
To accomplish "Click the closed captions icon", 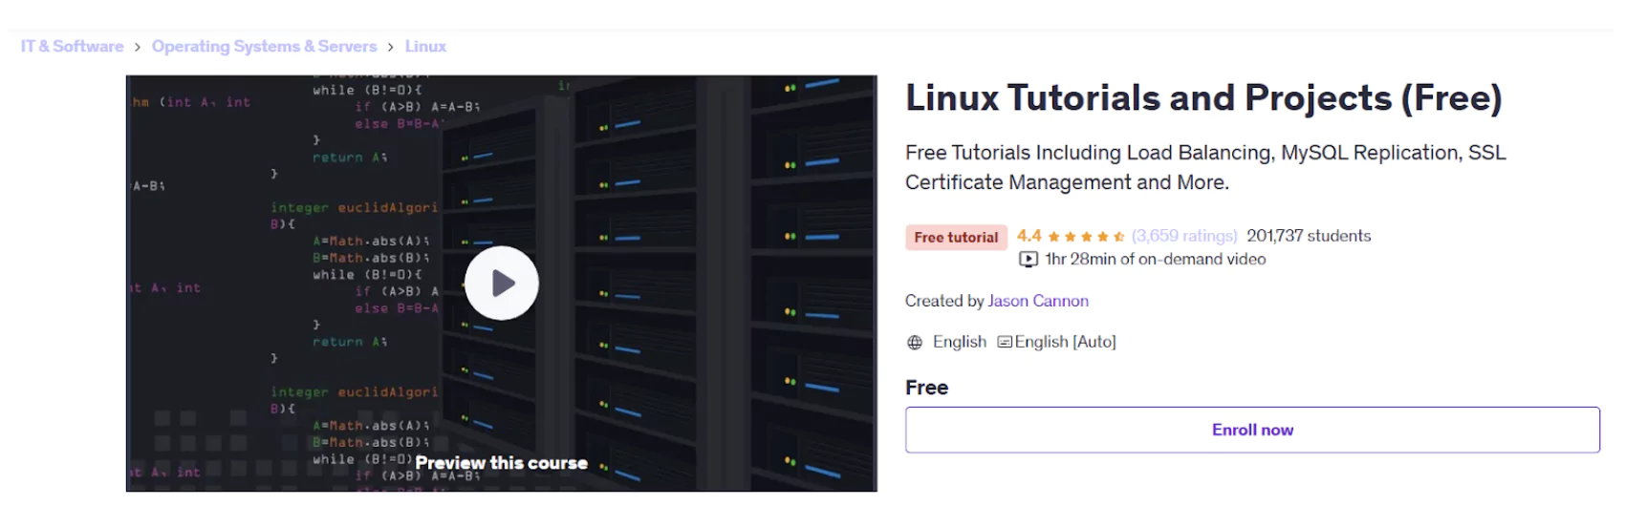I will tap(1004, 342).
